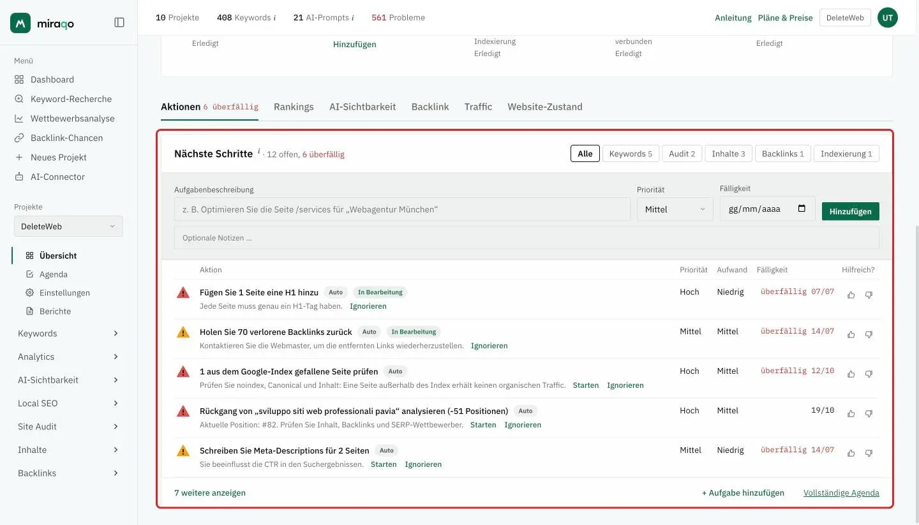Expand the AI-Sichtbarkeit sidebar section
Viewport: 919px width, 525px height.
pos(68,380)
